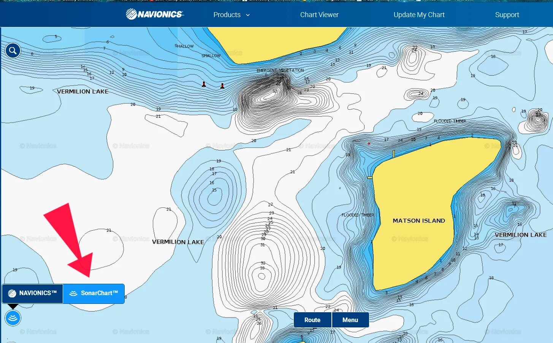The image size is (553, 343).
Task: Click the Route button
Action: [312, 320]
